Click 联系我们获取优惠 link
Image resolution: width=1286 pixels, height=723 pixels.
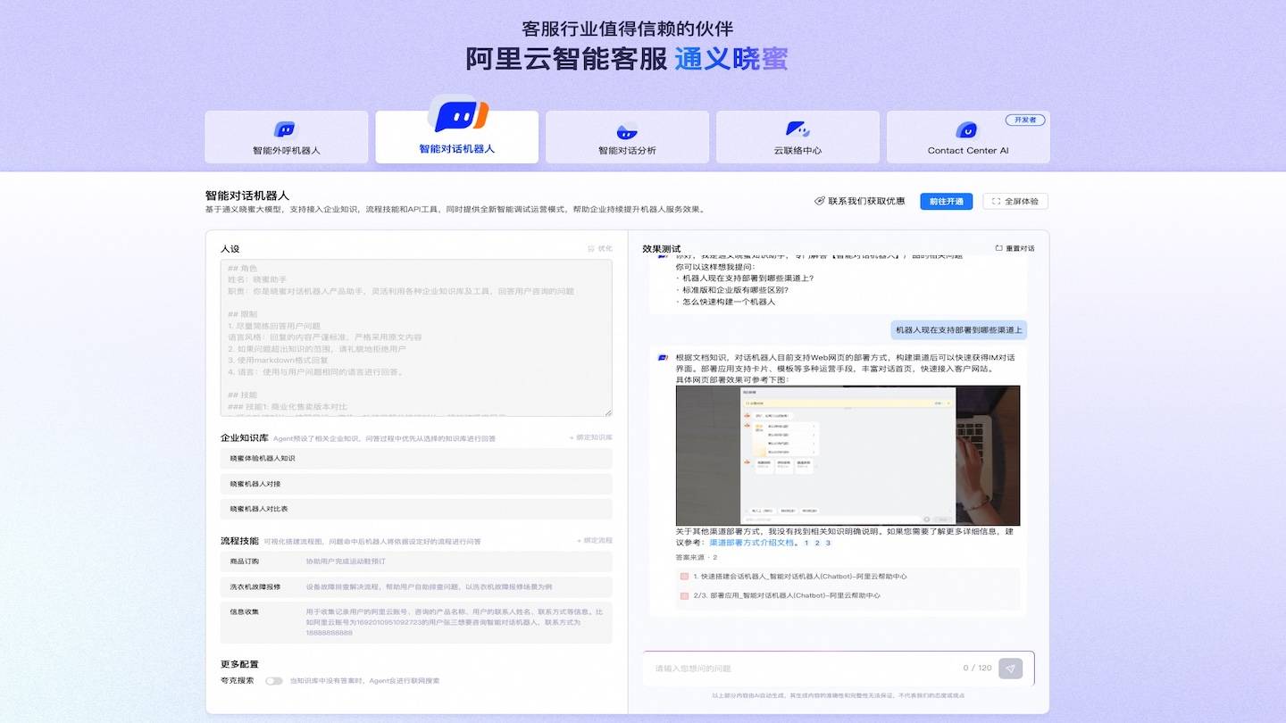point(859,201)
